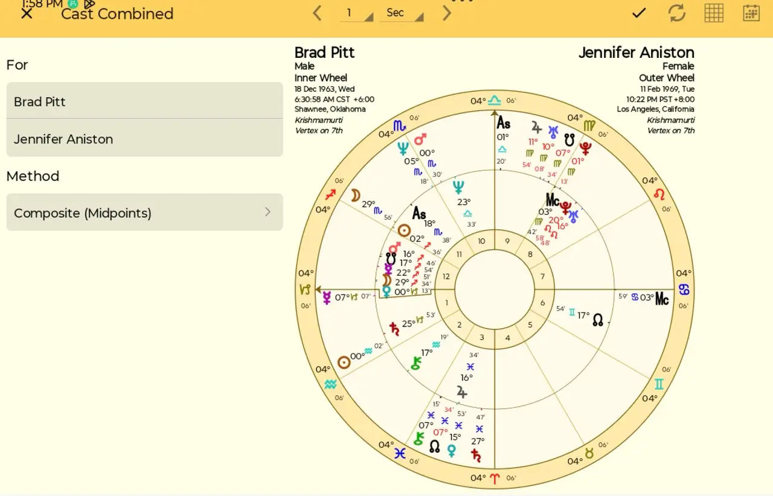Click the Leo sign glyph on the outer rim
Screen dimensions: 773x496
pyautogui.click(x=659, y=194)
